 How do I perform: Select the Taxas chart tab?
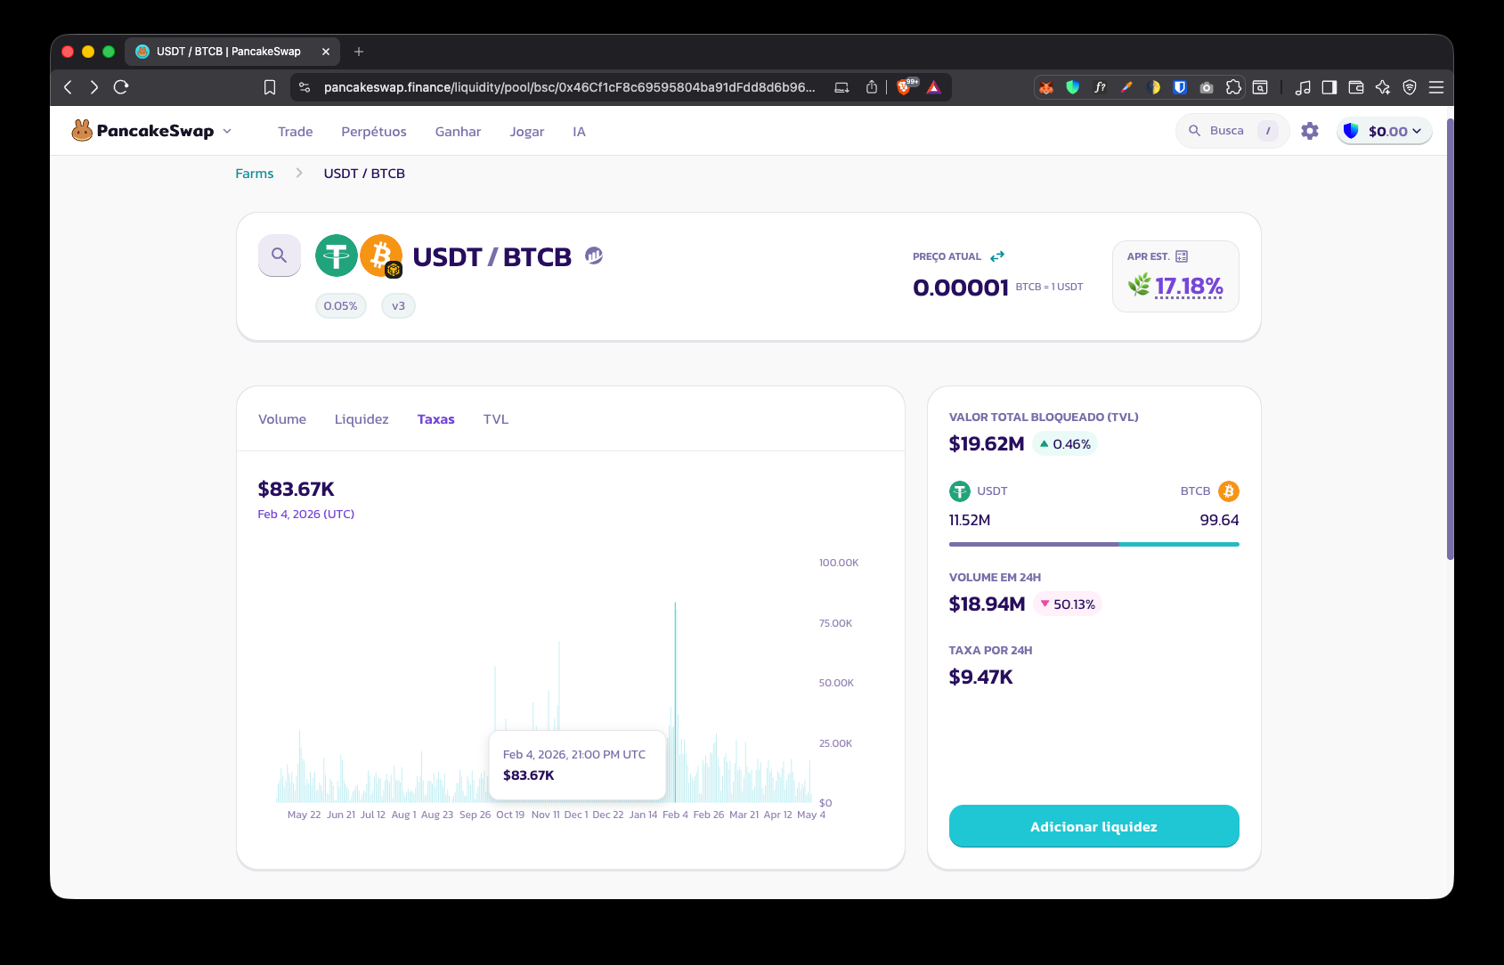point(436,419)
